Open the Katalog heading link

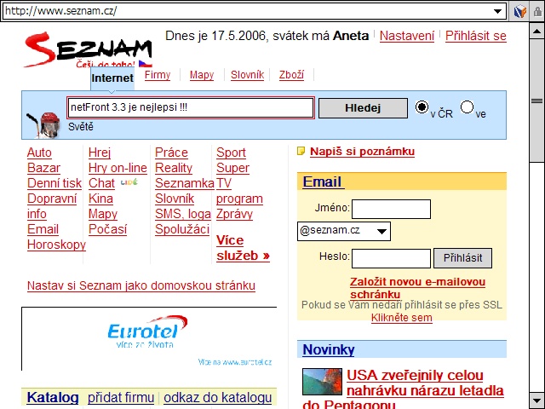point(53,398)
